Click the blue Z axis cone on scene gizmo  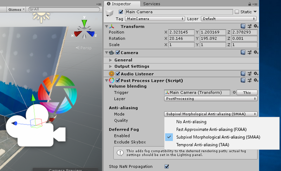tap(91, 33)
